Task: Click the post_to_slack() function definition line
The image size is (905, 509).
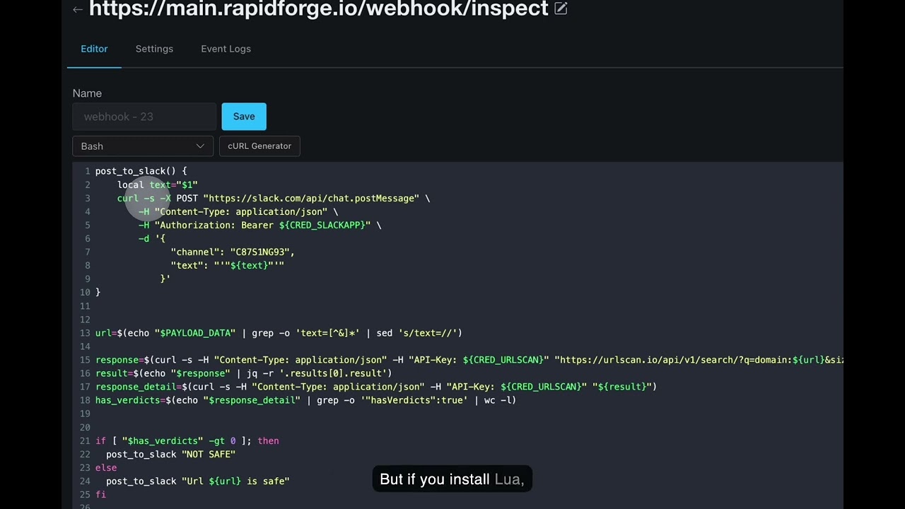Action: (x=141, y=171)
